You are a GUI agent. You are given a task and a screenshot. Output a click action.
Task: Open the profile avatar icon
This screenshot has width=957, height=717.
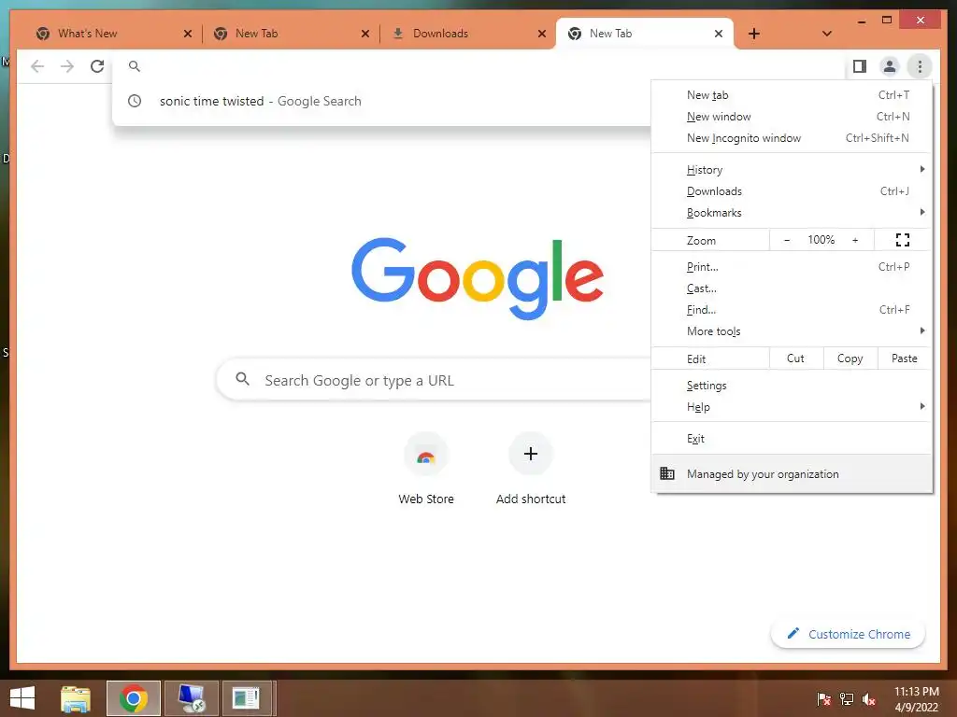(x=890, y=66)
